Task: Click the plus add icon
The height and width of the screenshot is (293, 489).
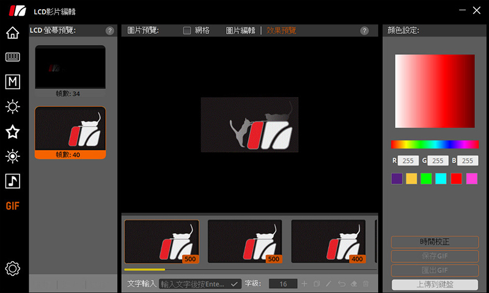Action: [x=304, y=284]
